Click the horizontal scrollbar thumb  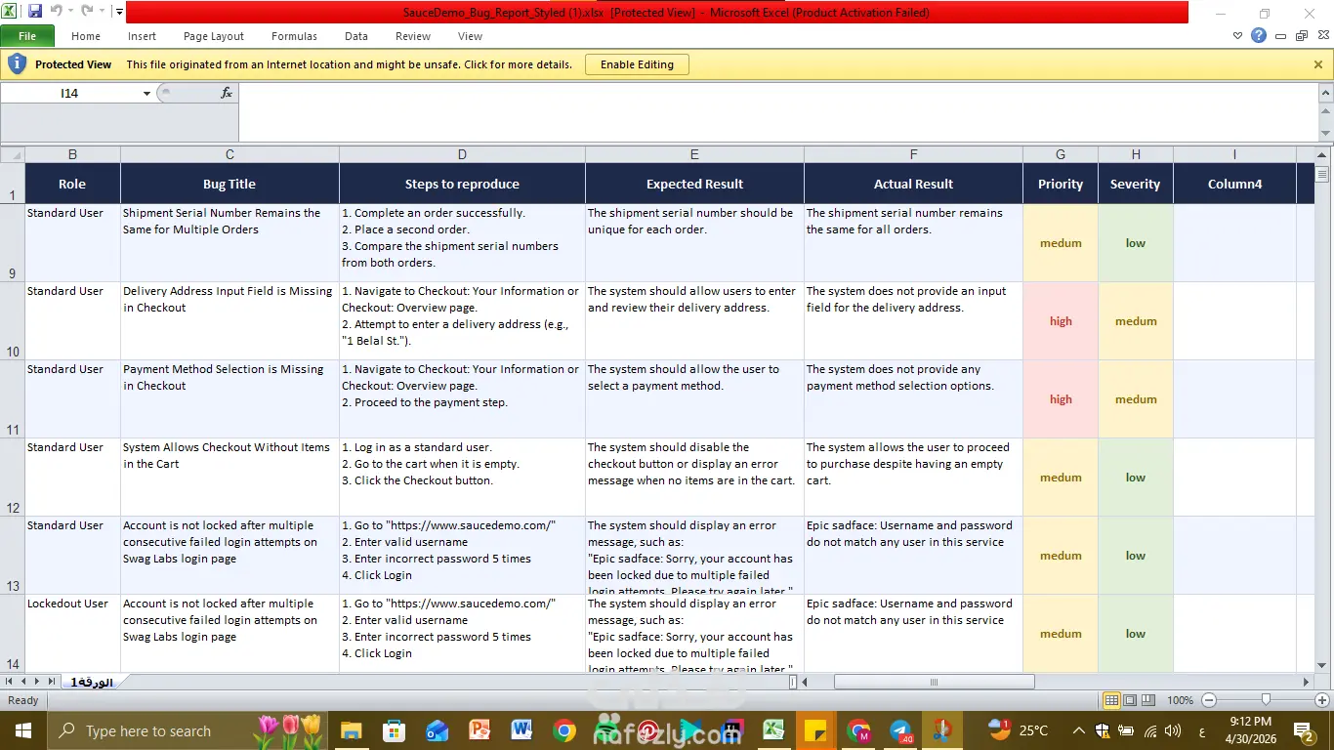pyautogui.click(x=934, y=682)
